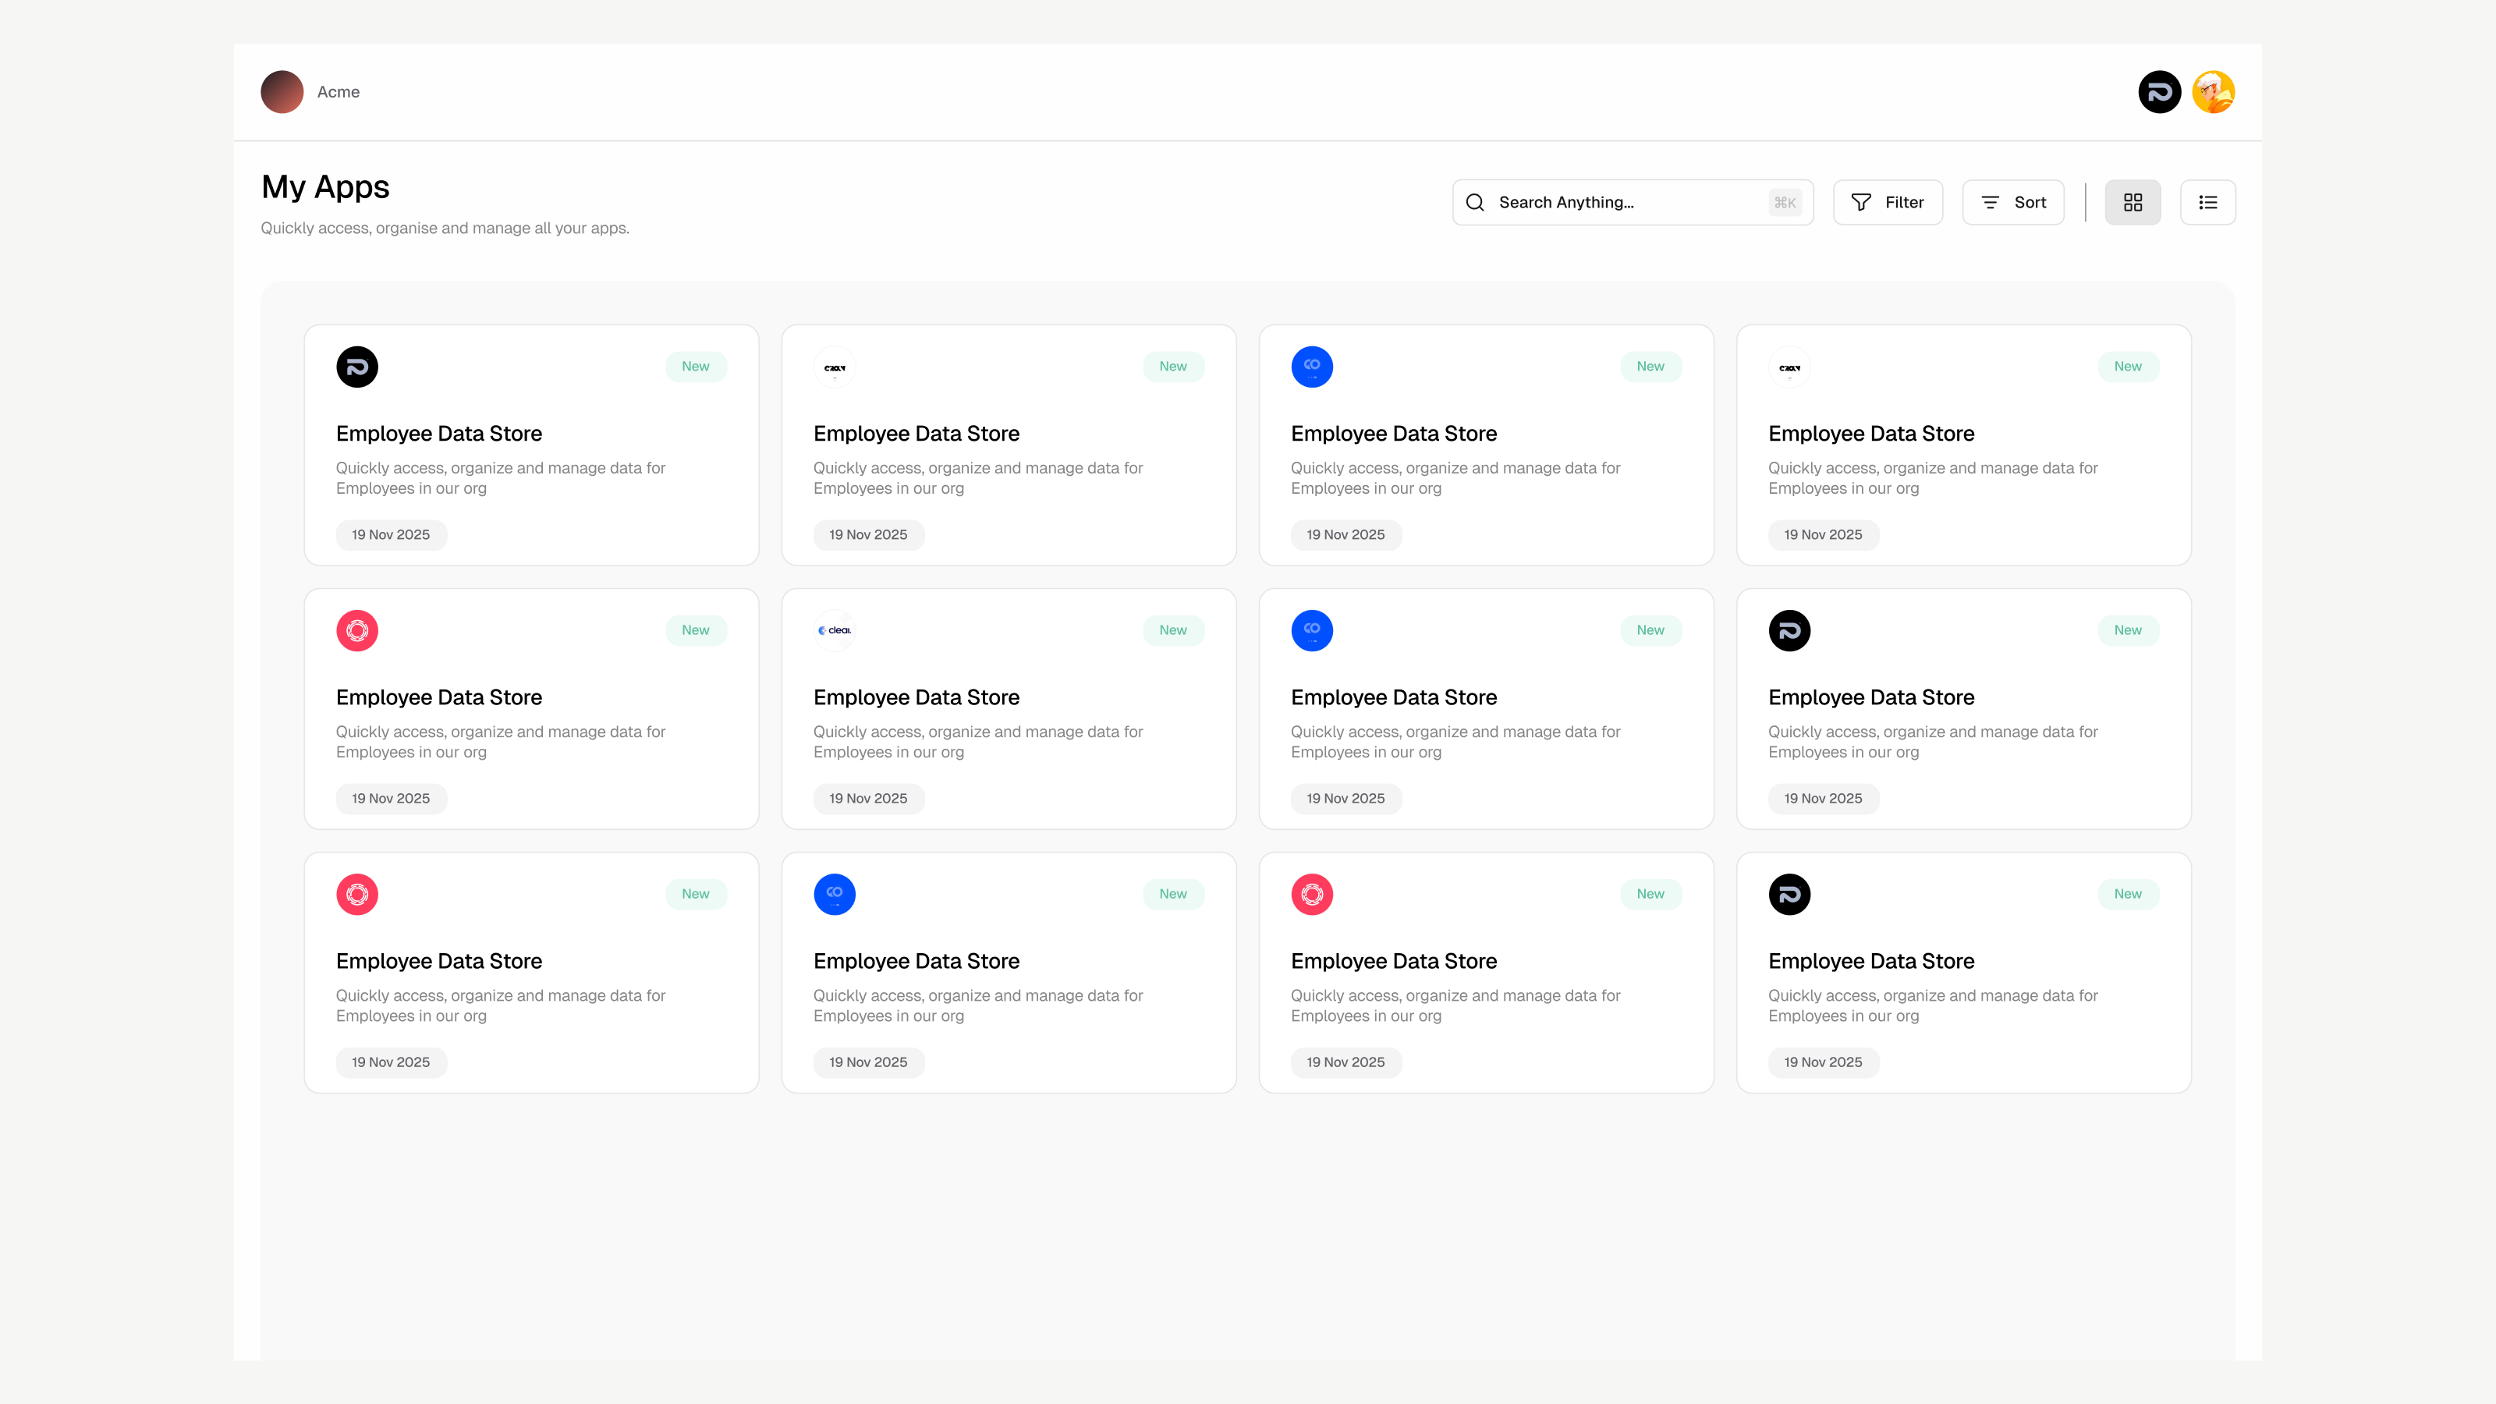
Task: Click the blue icon in bottom row
Action: [x=835, y=895]
